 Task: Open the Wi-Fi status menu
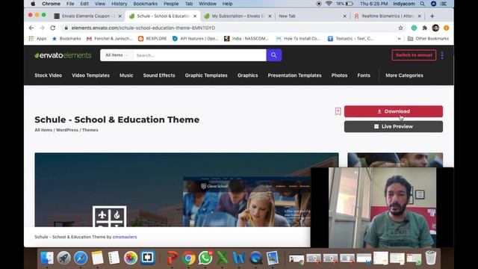[x=329, y=4]
